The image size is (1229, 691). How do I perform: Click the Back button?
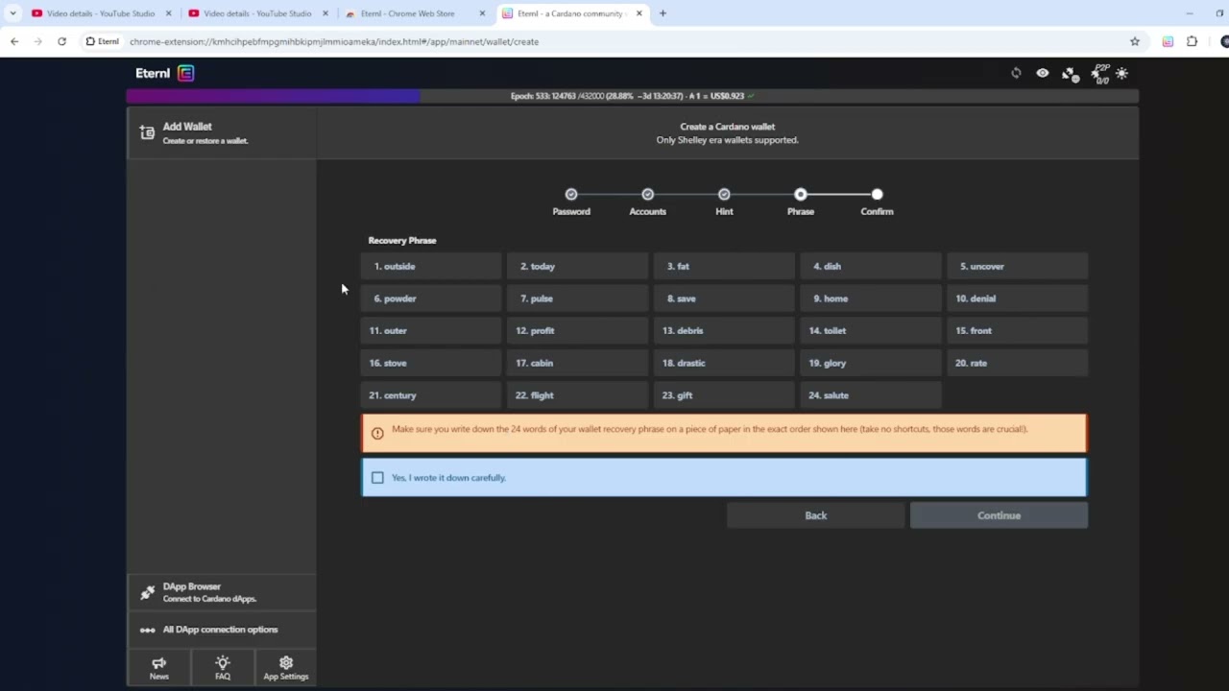click(x=815, y=515)
